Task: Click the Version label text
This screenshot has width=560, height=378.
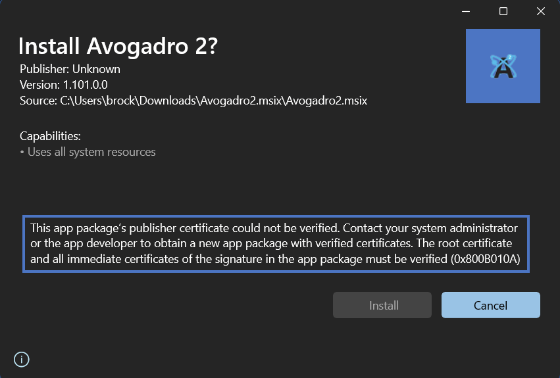Action: click(x=39, y=85)
